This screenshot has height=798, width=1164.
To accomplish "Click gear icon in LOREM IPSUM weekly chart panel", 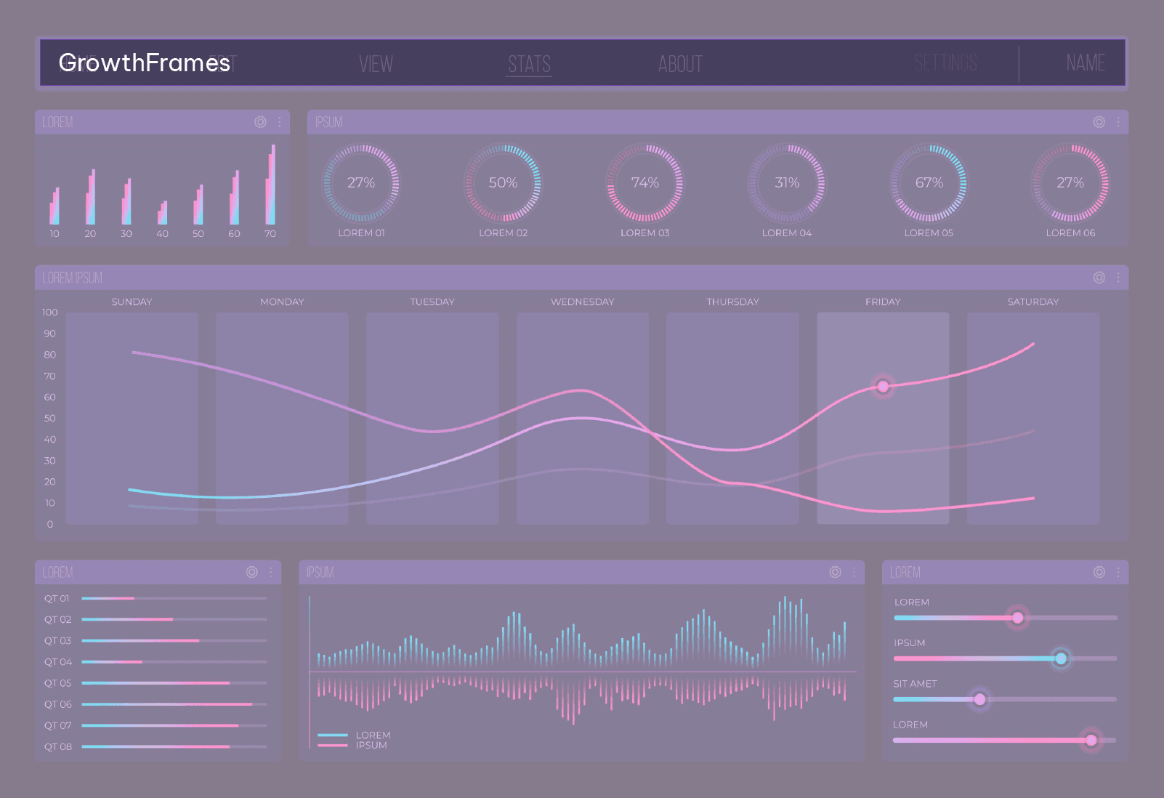I will coord(1099,278).
